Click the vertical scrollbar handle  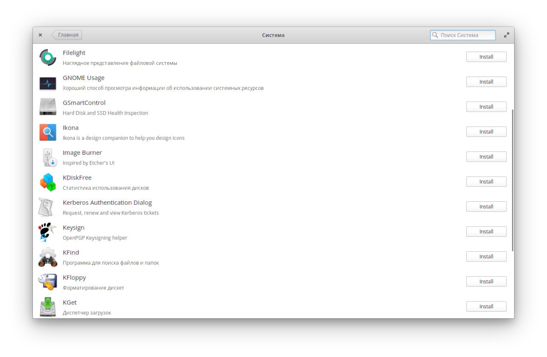pos(512,180)
